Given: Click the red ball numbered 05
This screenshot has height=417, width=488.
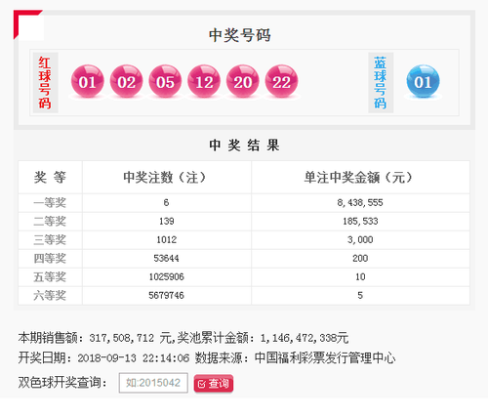Looking at the screenshot, I should tap(165, 81).
